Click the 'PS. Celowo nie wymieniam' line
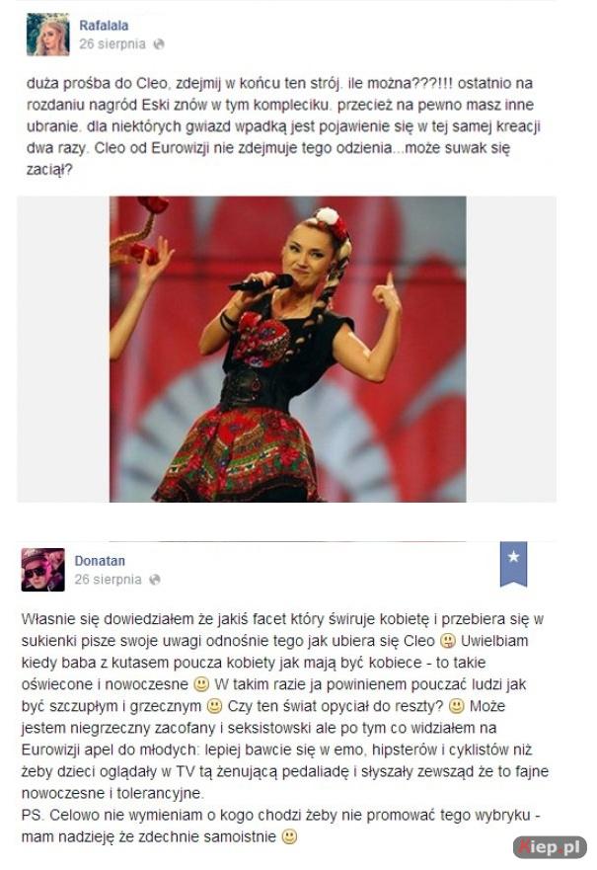The width and height of the screenshot is (597, 870). click(x=280, y=815)
